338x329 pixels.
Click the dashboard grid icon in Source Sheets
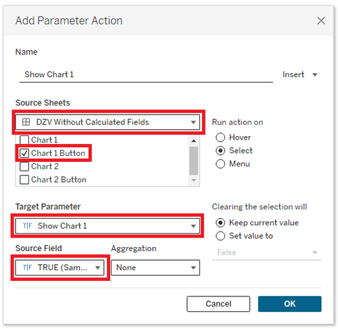pyautogui.click(x=26, y=122)
